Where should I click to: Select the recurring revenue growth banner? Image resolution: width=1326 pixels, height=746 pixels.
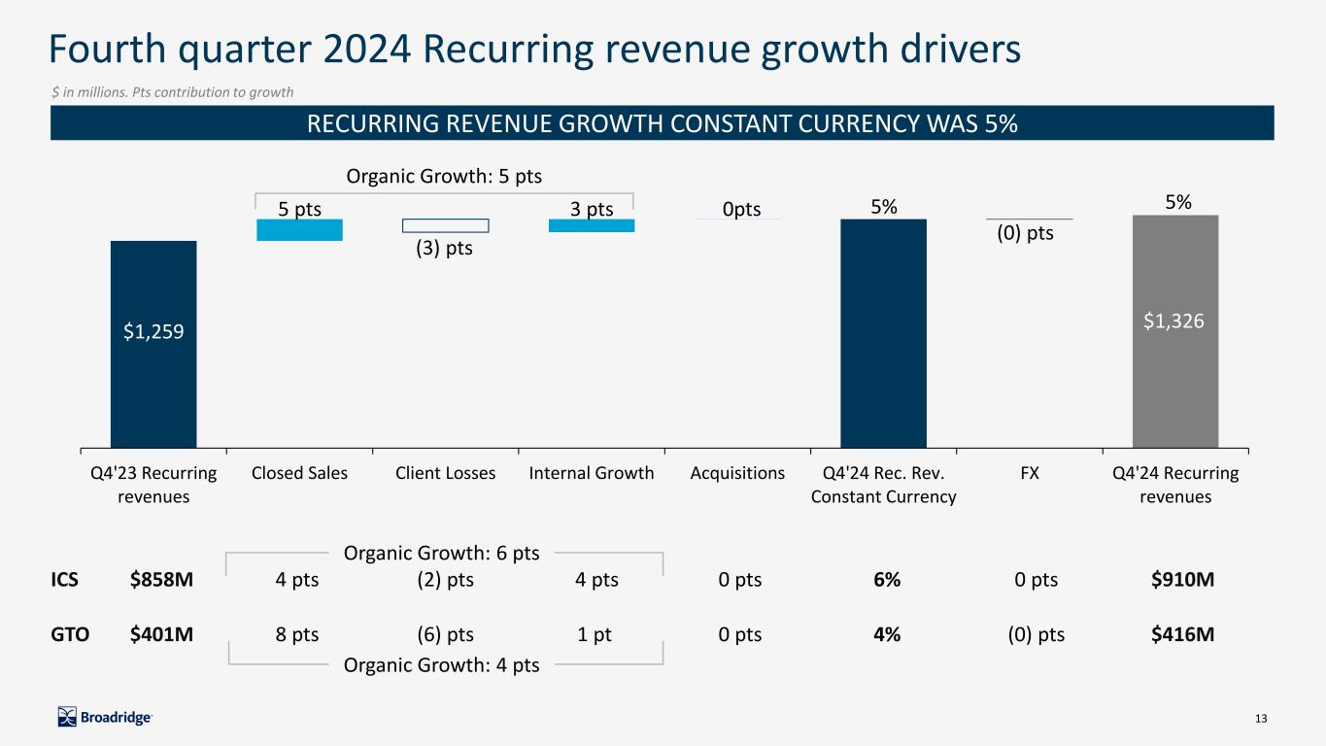pos(663,123)
